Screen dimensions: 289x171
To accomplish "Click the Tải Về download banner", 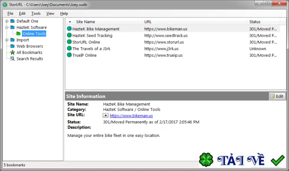I will tap(242, 160).
